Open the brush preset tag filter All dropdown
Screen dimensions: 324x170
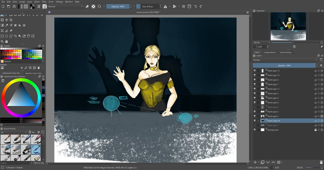click(x=14, y=132)
